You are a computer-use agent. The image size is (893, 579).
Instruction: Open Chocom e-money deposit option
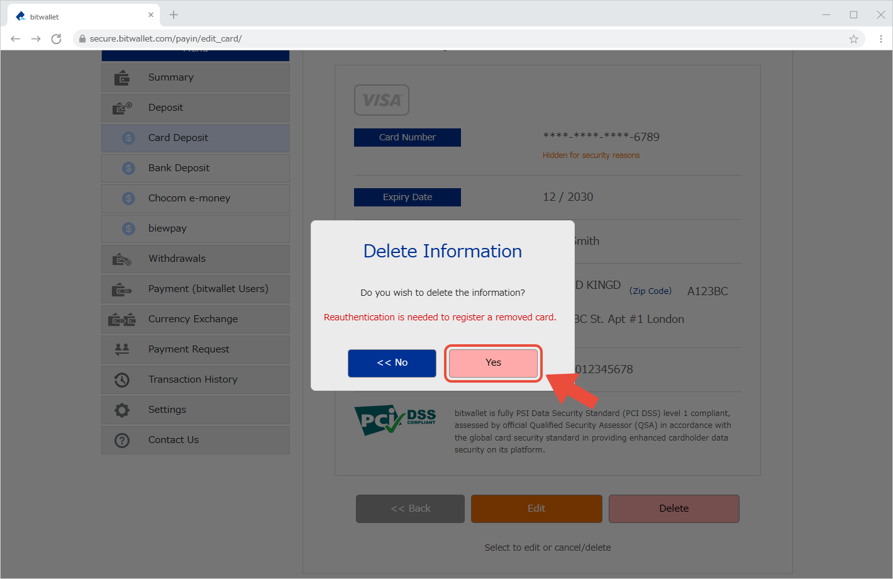coord(189,198)
